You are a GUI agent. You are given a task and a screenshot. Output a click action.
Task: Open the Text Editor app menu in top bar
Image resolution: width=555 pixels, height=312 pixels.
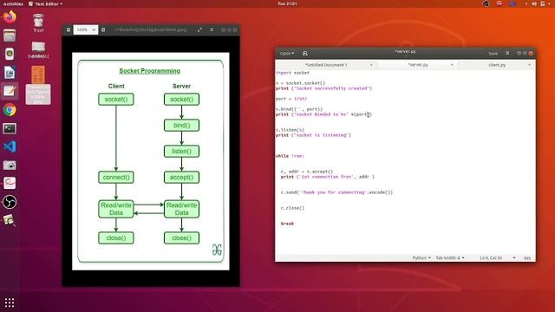[46, 3]
